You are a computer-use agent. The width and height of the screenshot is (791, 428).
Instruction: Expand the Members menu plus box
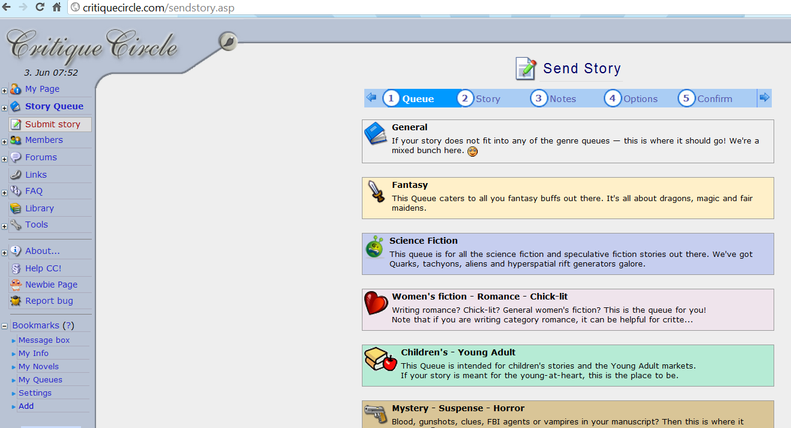(x=5, y=142)
